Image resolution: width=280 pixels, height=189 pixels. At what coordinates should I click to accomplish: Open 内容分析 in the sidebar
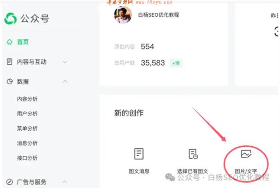(27, 99)
